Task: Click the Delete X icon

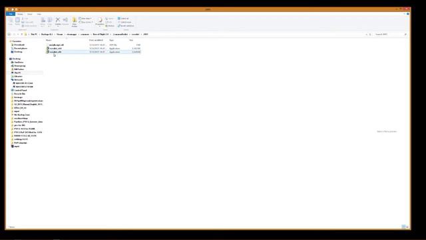Action: click(58, 21)
